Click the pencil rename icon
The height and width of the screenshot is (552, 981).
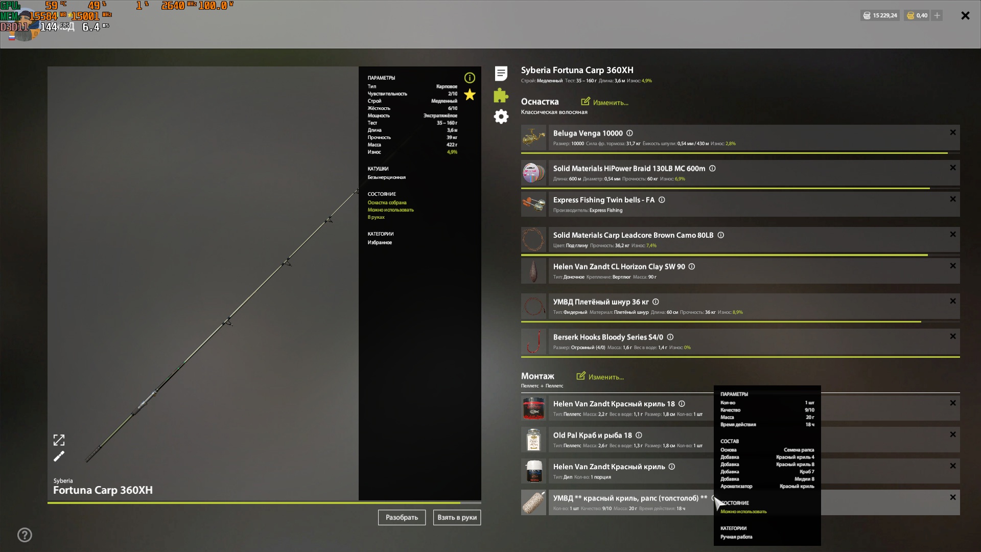coord(59,456)
